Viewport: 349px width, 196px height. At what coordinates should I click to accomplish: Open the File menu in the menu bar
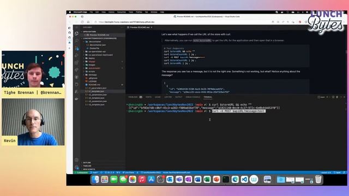coord(91,12)
